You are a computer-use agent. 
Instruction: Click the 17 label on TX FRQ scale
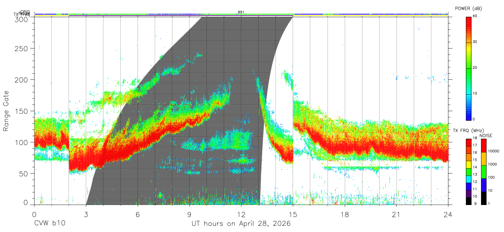tap(475, 145)
